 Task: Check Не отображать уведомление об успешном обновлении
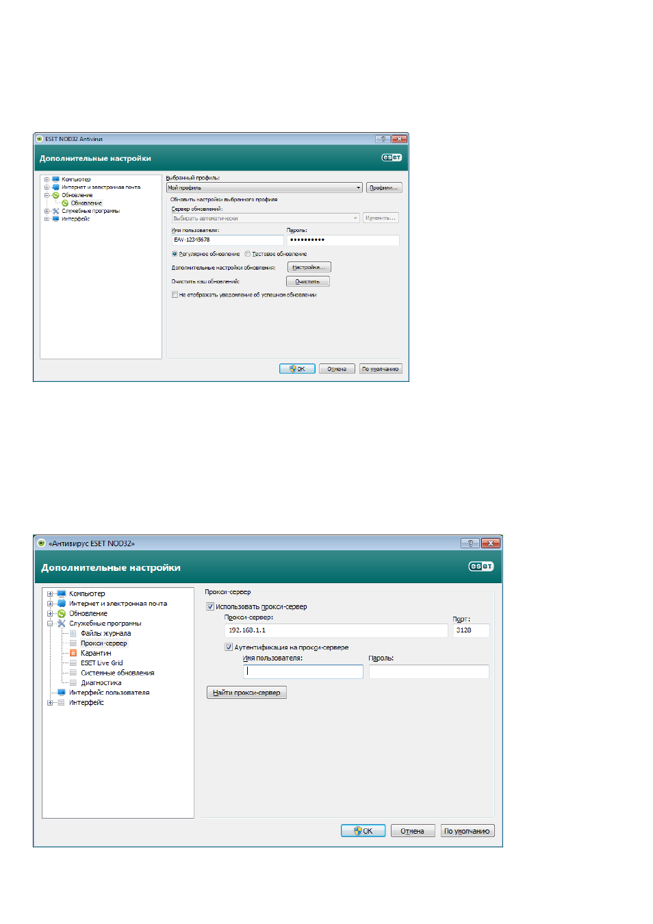coord(175,295)
